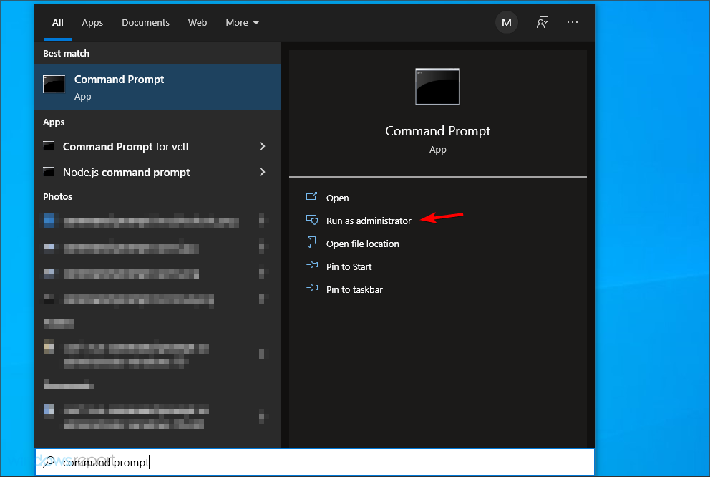Click the large Command Prompt preview icon
The image size is (710, 477).
[437, 86]
